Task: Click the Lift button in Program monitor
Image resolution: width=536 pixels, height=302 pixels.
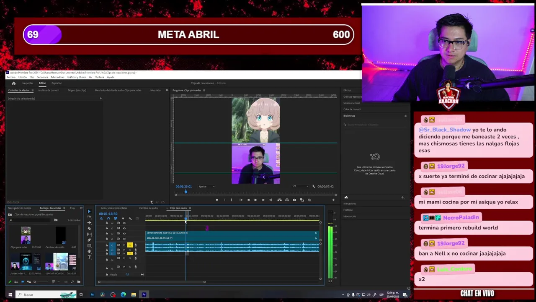Action: click(279, 200)
